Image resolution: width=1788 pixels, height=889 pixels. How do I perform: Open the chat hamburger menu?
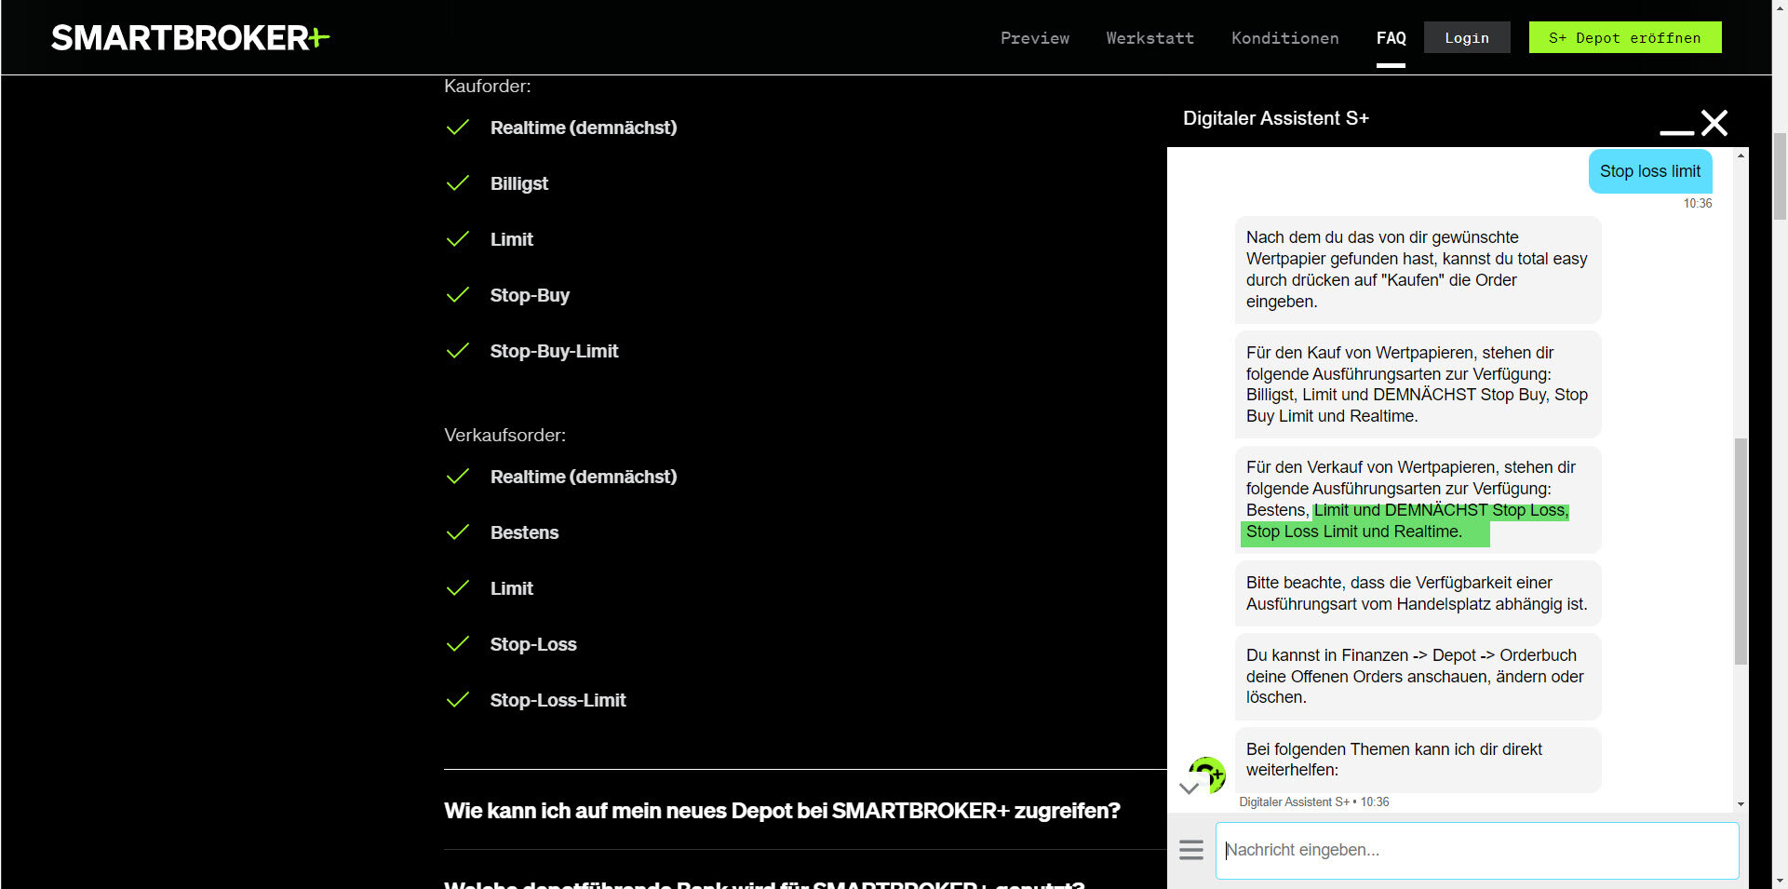[1191, 850]
